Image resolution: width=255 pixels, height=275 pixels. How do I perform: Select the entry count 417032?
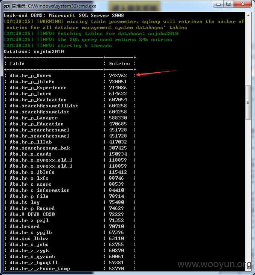[x=118, y=142]
